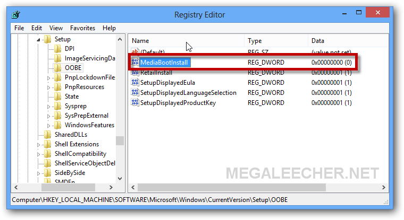Click the DPI folder icon
Viewport: 404px width, 220px height.
[x=58, y=49]
